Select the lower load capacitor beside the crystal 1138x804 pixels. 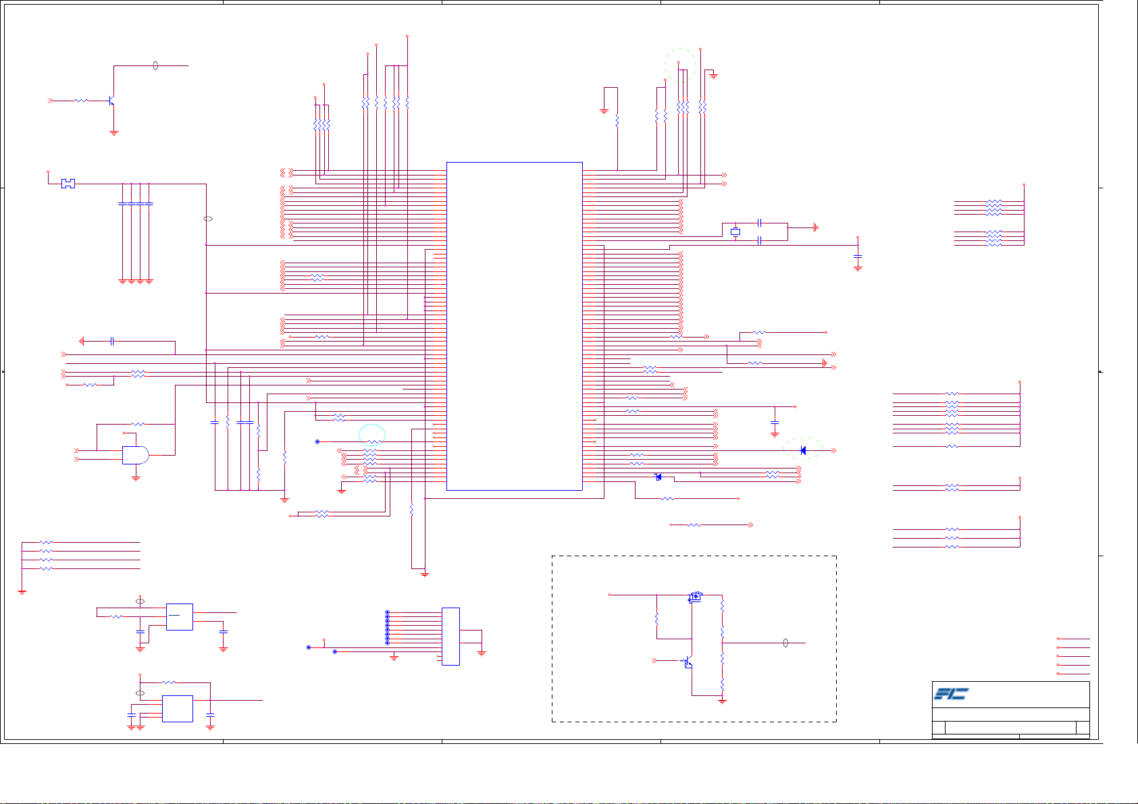click(760, 240)
